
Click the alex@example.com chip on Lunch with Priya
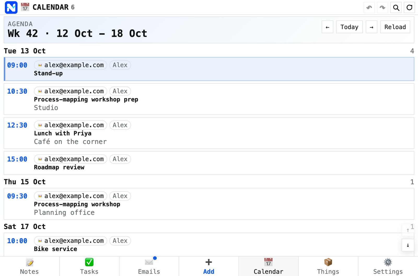click(71, 125)
